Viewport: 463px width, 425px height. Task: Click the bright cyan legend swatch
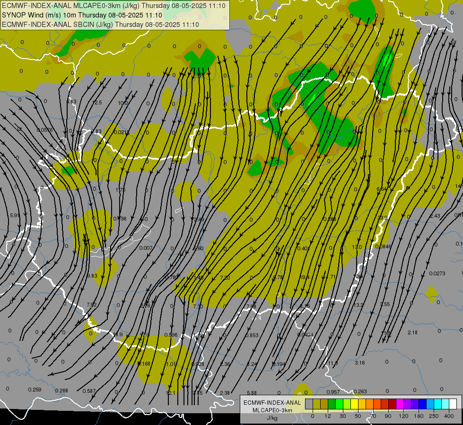tap(437, 404)
